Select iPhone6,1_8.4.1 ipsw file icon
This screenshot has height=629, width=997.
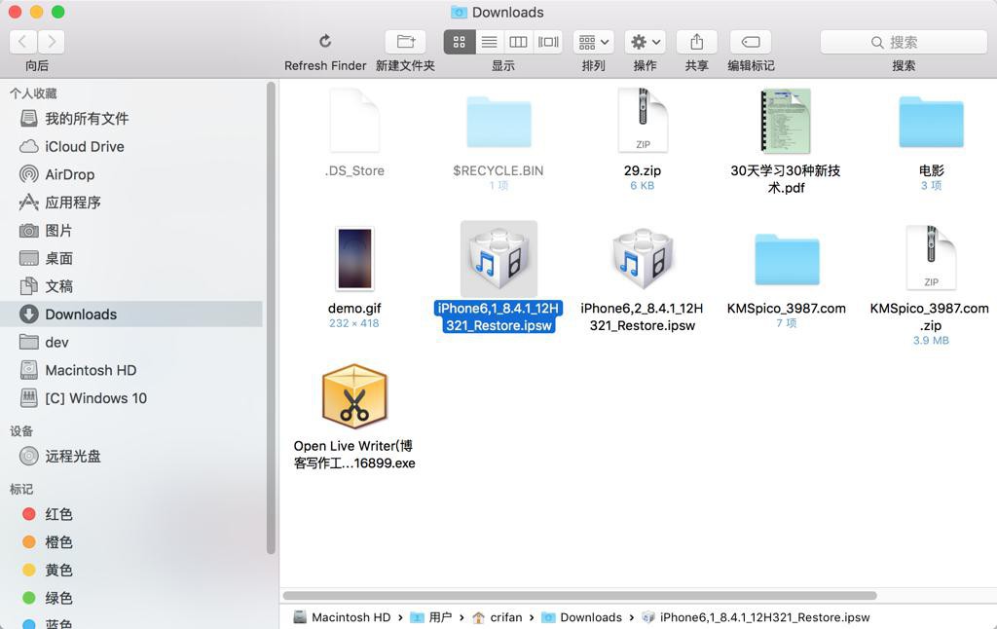[x=498, y=259]
